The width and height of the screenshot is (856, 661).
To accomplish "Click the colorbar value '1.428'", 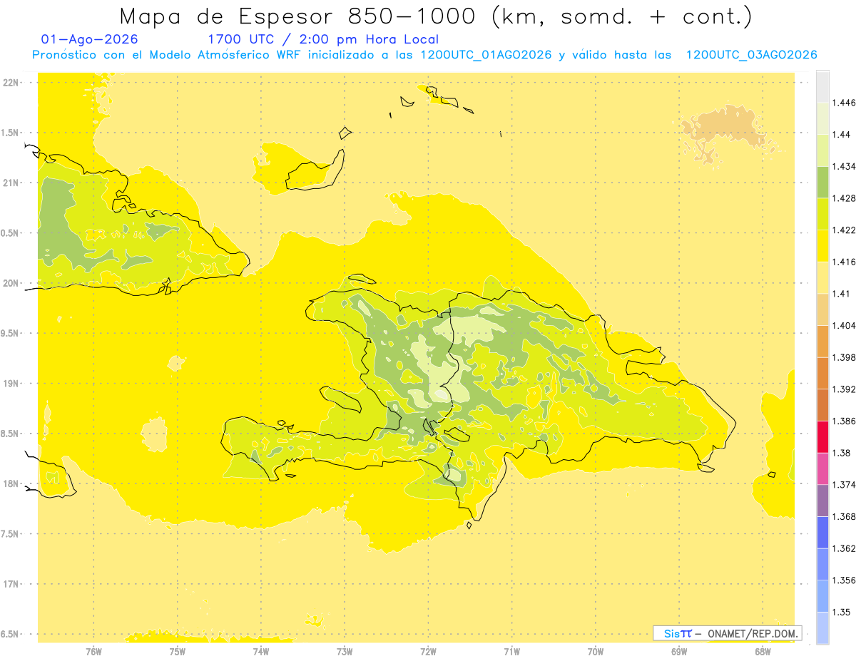I will (x=844, y=198).
